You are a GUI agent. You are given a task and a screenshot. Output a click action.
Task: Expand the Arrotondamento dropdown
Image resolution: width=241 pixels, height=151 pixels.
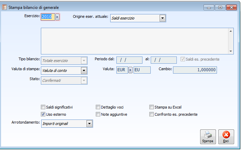90,124
